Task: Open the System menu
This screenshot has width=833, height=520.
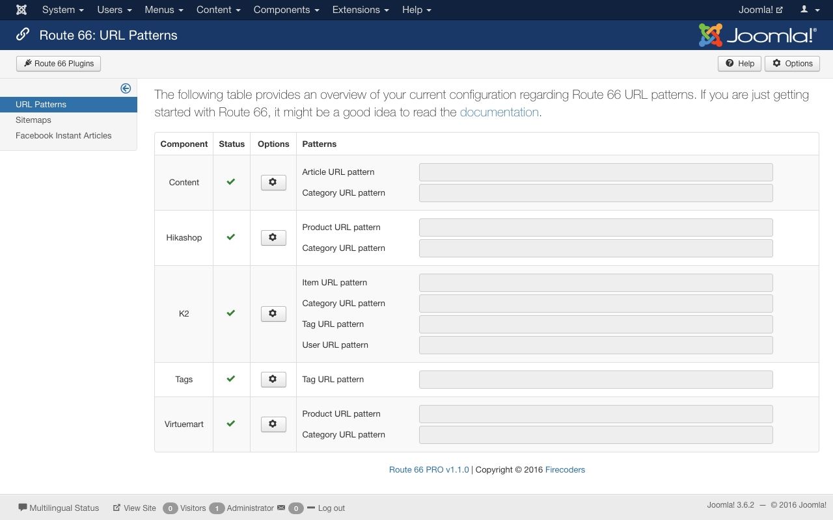Action: (x=63, y=10)
